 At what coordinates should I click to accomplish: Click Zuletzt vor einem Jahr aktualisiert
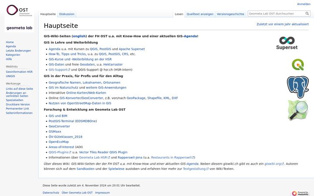tap(283, 24)
